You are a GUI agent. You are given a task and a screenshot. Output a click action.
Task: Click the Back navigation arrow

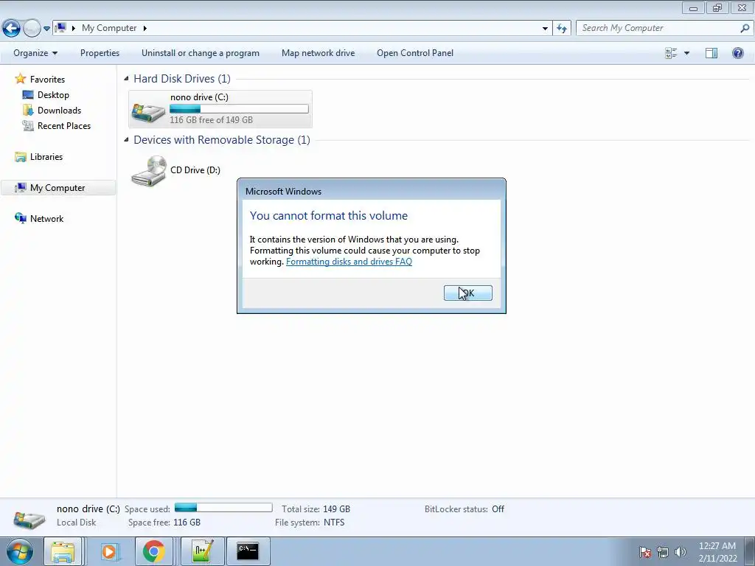[12, 29]
